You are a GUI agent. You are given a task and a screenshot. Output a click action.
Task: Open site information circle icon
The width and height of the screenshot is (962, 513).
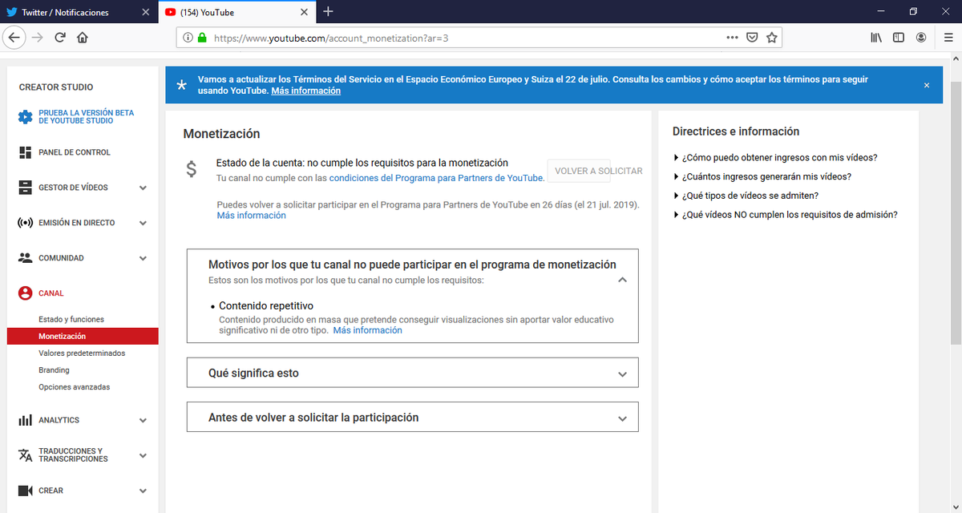188,38
